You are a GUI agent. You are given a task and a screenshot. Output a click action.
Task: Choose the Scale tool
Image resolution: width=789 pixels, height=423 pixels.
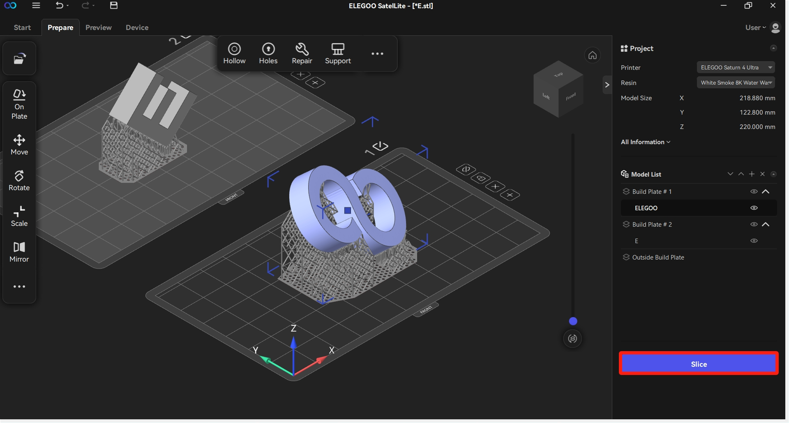coord(19,216)
